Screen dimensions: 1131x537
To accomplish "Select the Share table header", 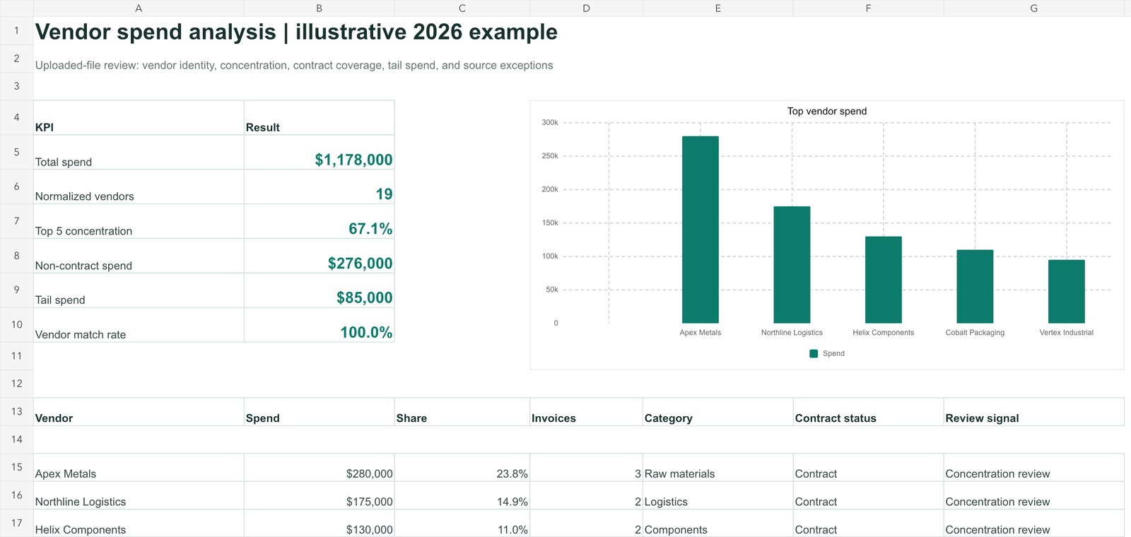I will click(462, 411).
